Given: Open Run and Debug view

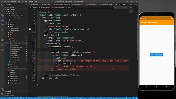Looking at the screenshot, I should point(2,20).
